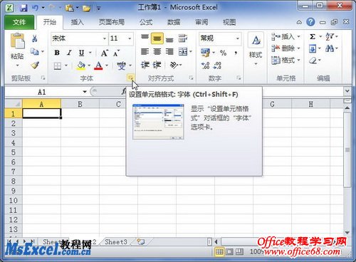Decrease decimal places

(217, 65)
